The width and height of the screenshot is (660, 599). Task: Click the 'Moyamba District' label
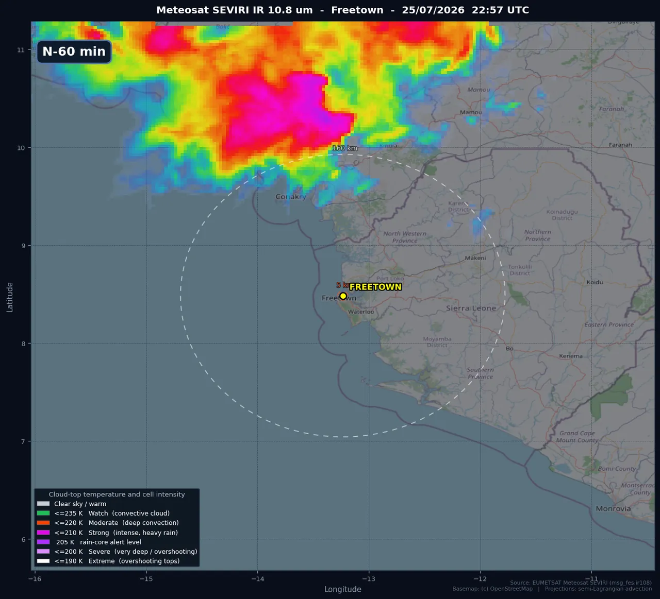click(437, 342)
